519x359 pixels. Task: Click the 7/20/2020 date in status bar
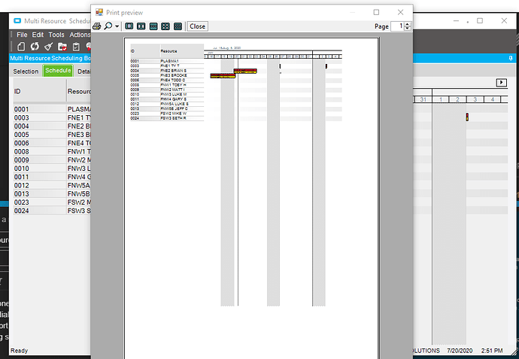pos(460,351)
